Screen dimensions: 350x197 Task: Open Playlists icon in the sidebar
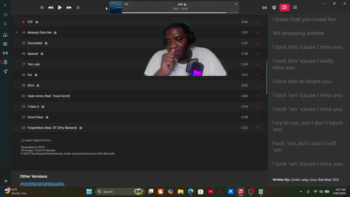[5, 71]
